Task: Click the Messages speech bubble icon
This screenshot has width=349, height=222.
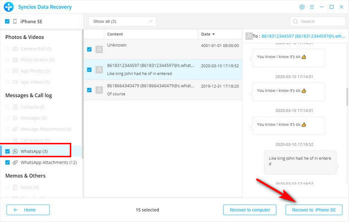Action: coord(15,118)
